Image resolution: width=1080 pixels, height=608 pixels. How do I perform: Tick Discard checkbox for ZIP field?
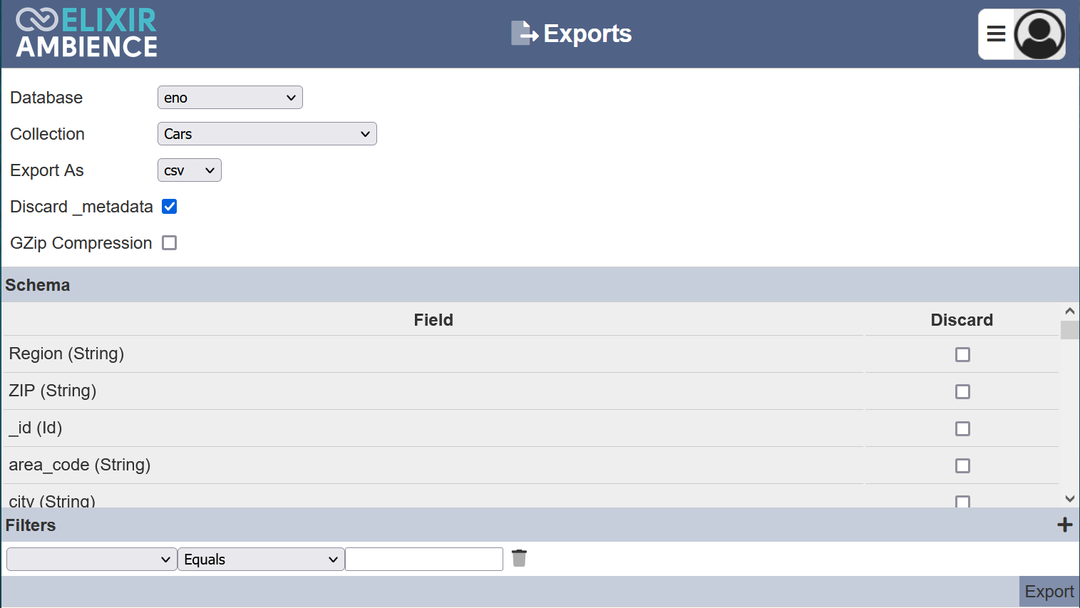[x=962, y=391]
